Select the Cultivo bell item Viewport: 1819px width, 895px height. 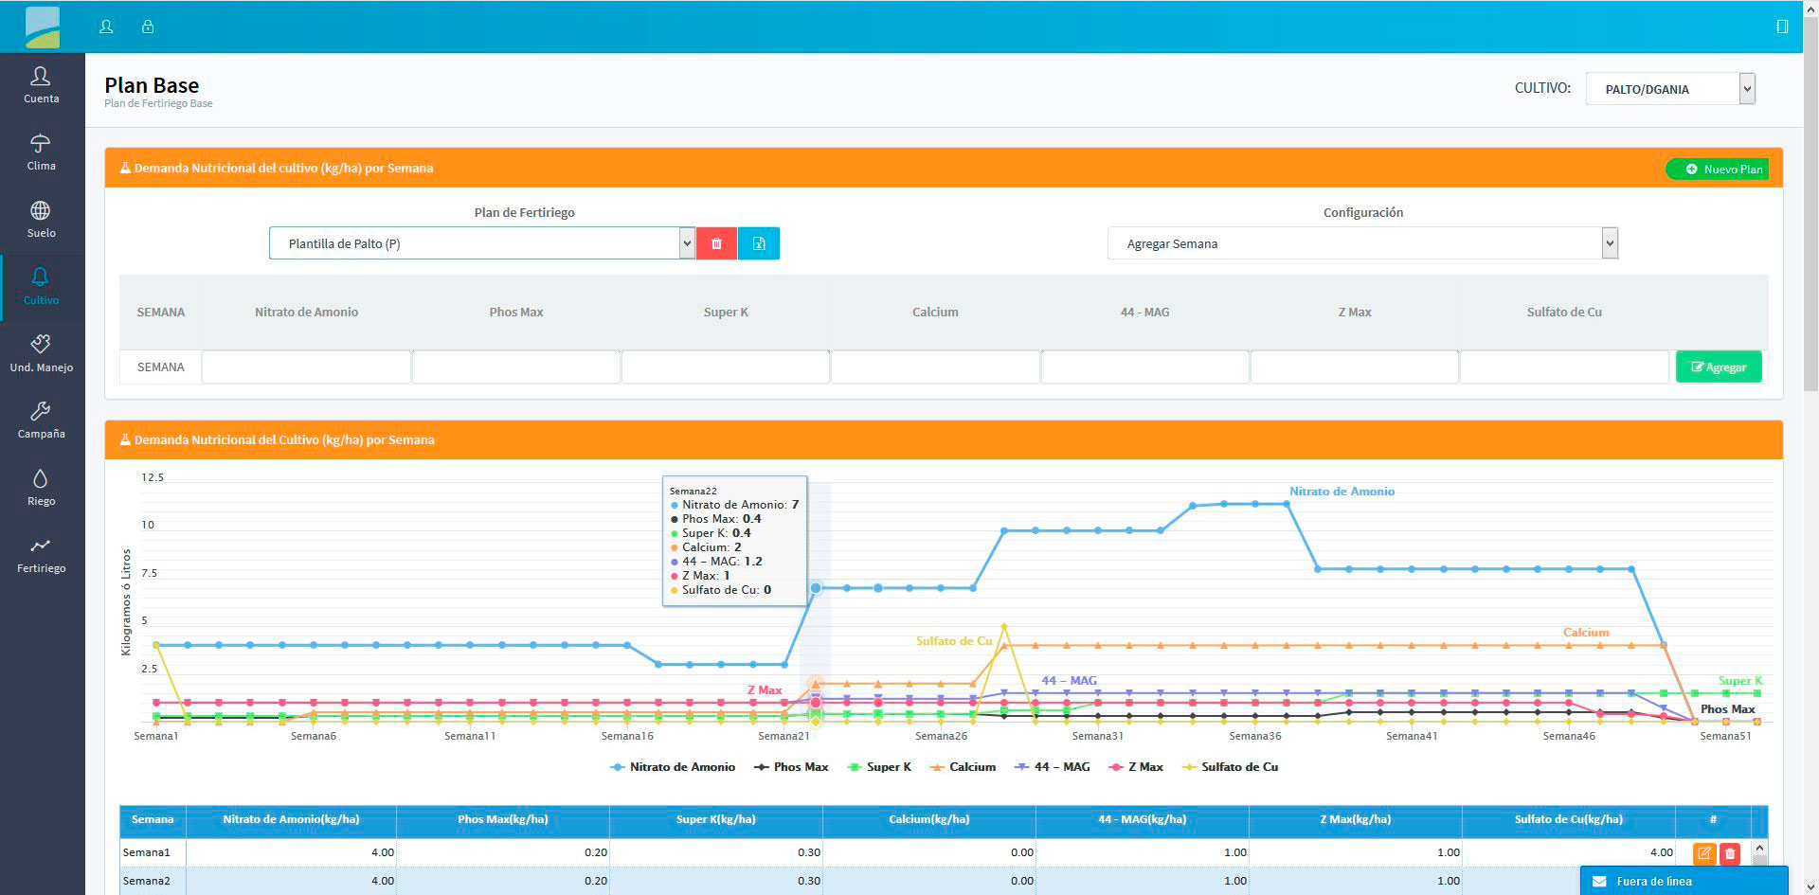(41, 286)
